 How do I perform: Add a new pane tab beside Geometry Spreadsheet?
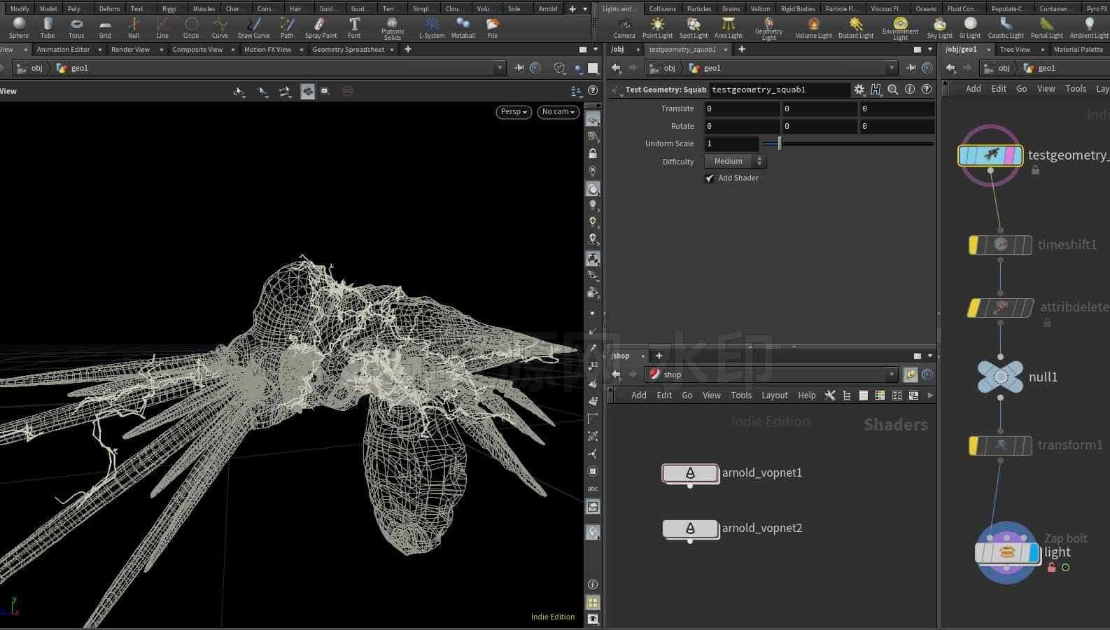pos(408,50)
